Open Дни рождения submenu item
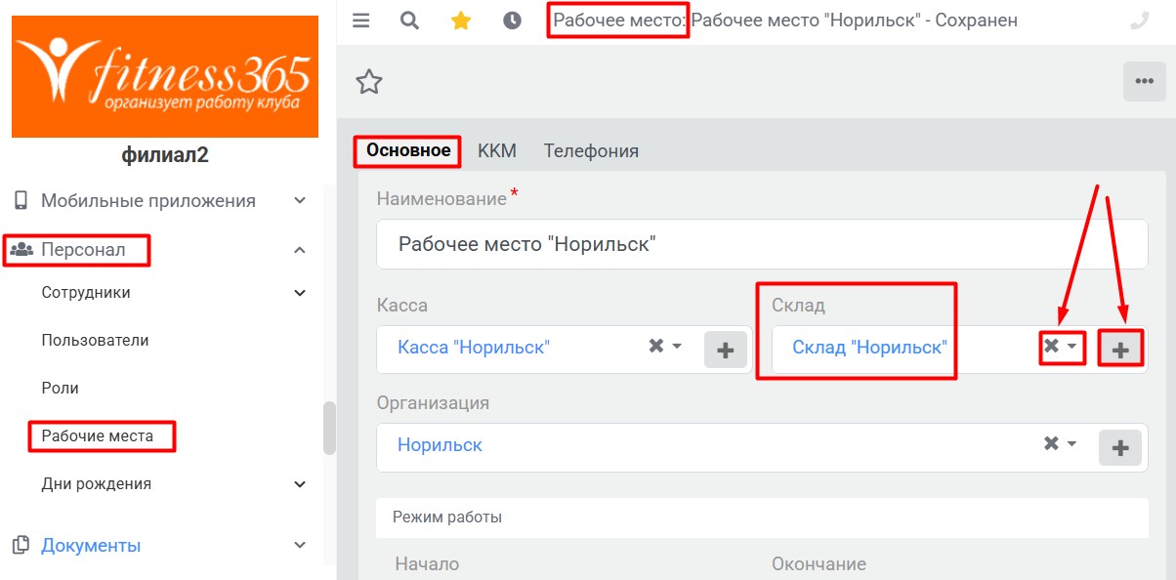 tap(96, 483)
